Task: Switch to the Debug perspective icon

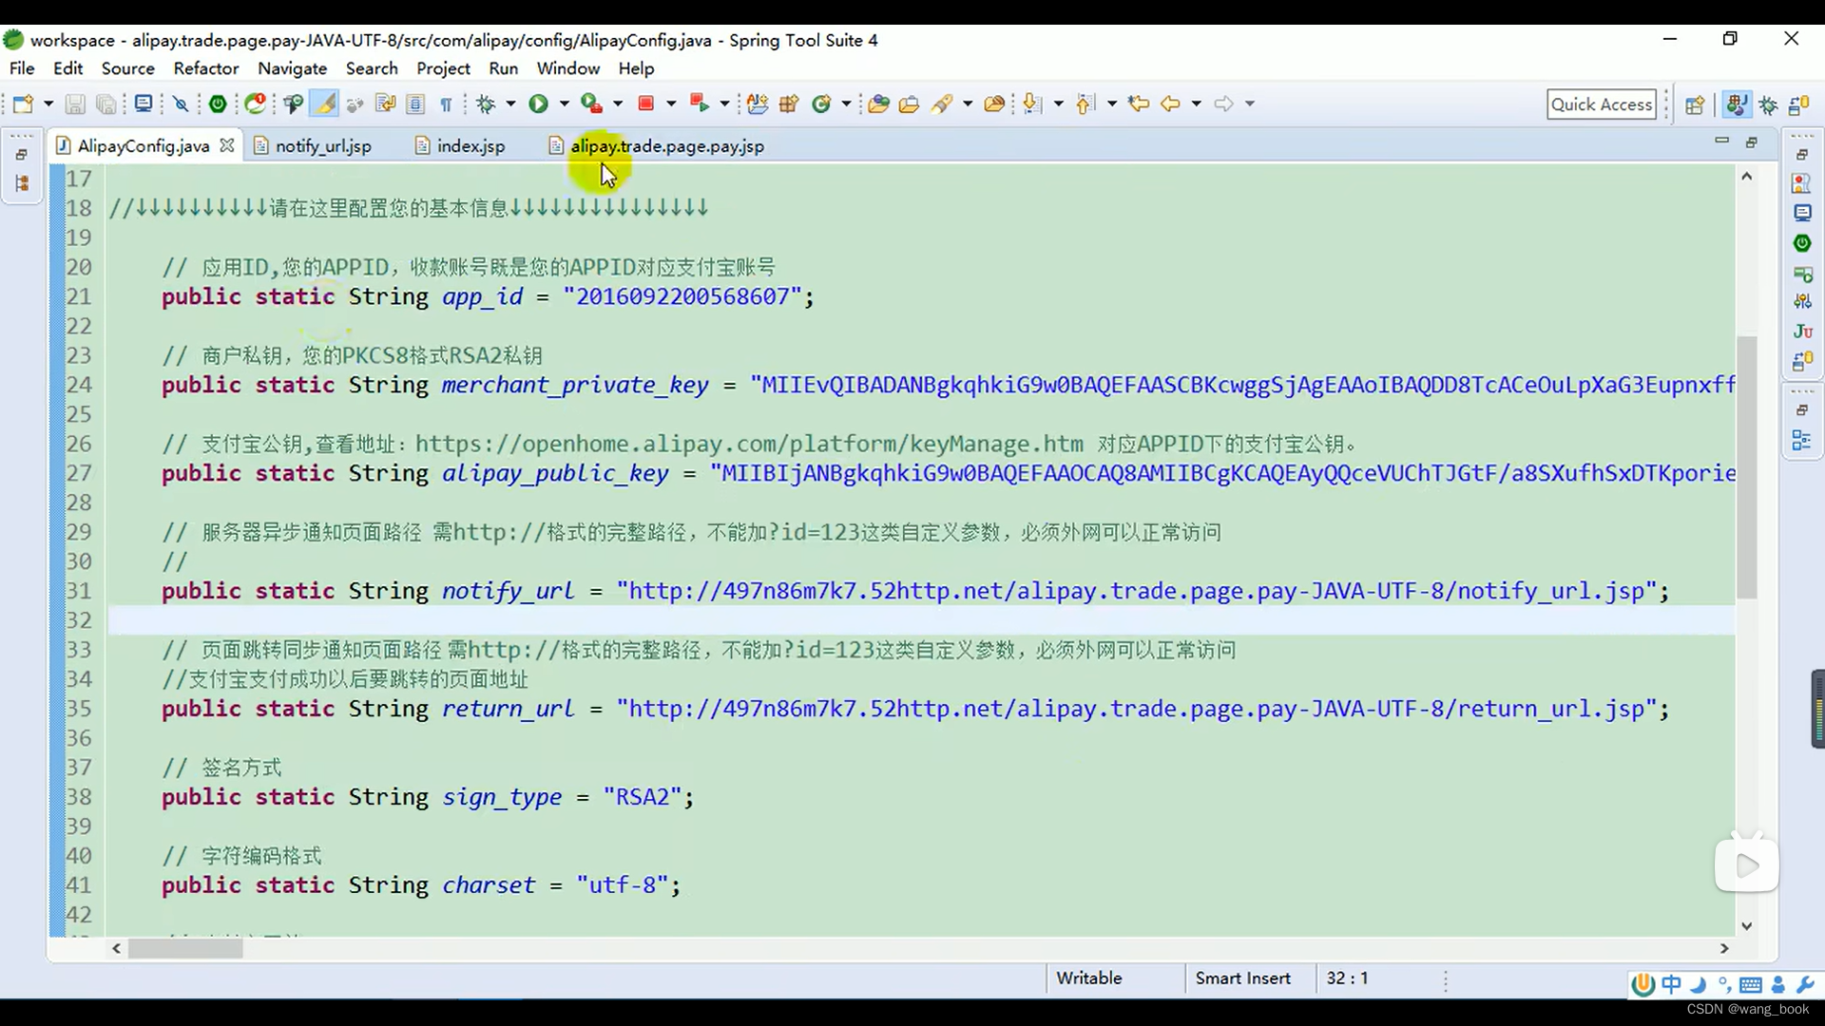Action: coord(1769,104)
